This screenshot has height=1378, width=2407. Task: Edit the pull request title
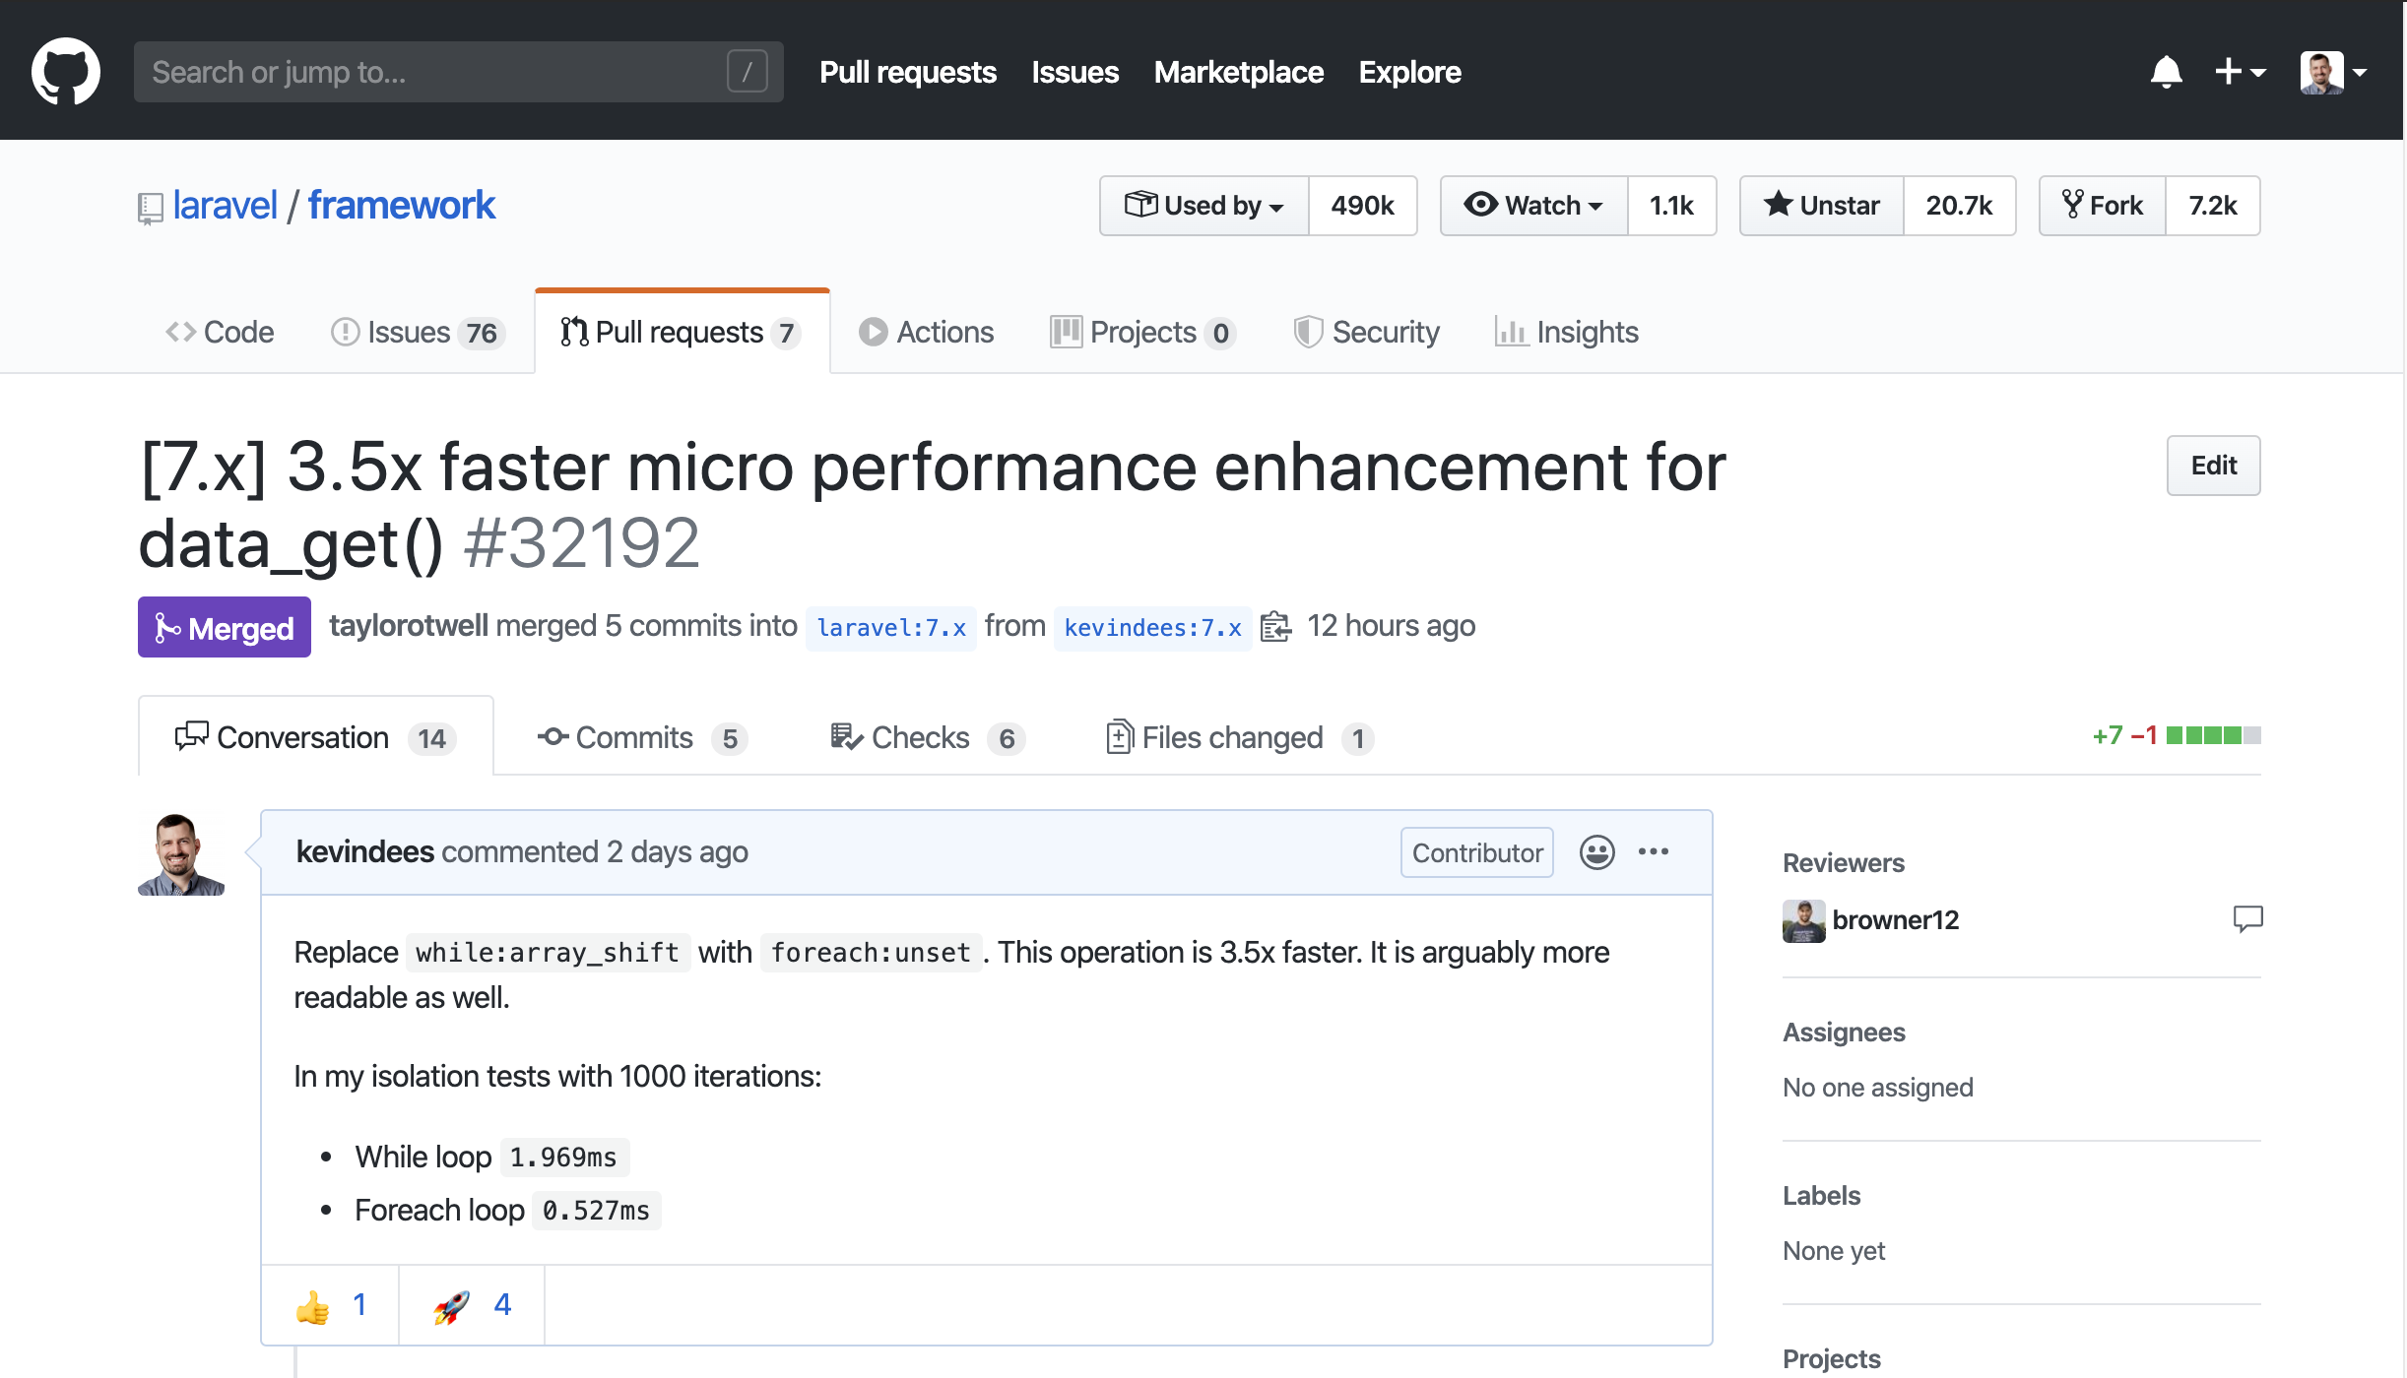pyautogui.click(x=2213, y=465)
